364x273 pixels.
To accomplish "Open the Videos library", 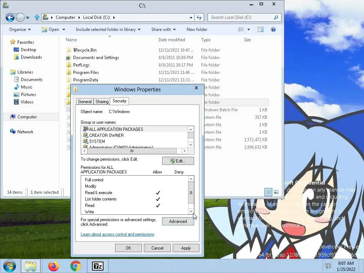I will (27, 102).
